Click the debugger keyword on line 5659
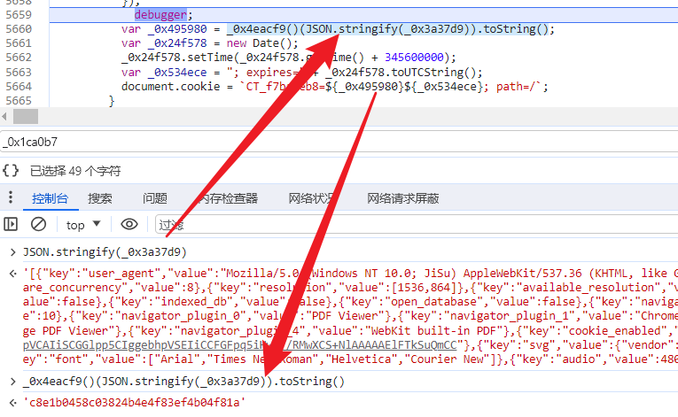Viewport: 678px width, 417px height. point(160,15)
